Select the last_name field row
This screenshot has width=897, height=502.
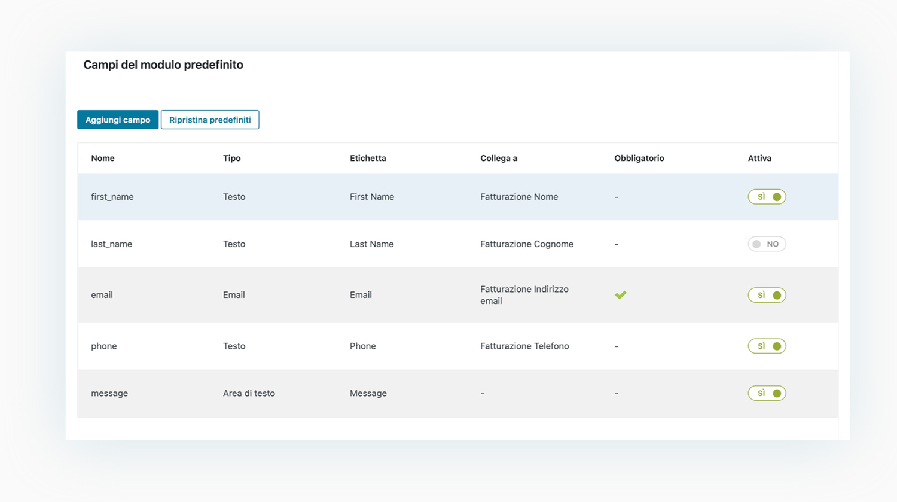[111, 244]
